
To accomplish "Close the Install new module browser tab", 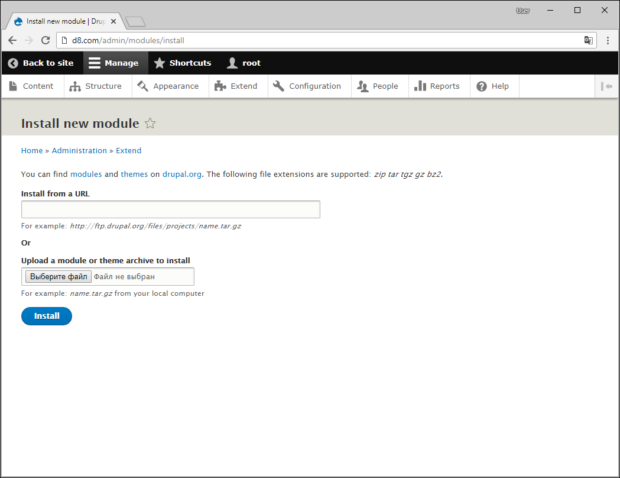I will click(113, 21).
